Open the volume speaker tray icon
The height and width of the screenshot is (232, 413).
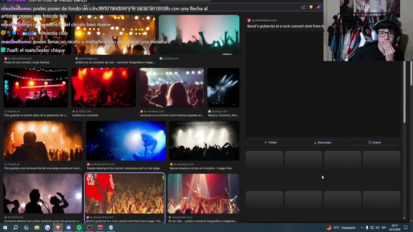point(377,227)
